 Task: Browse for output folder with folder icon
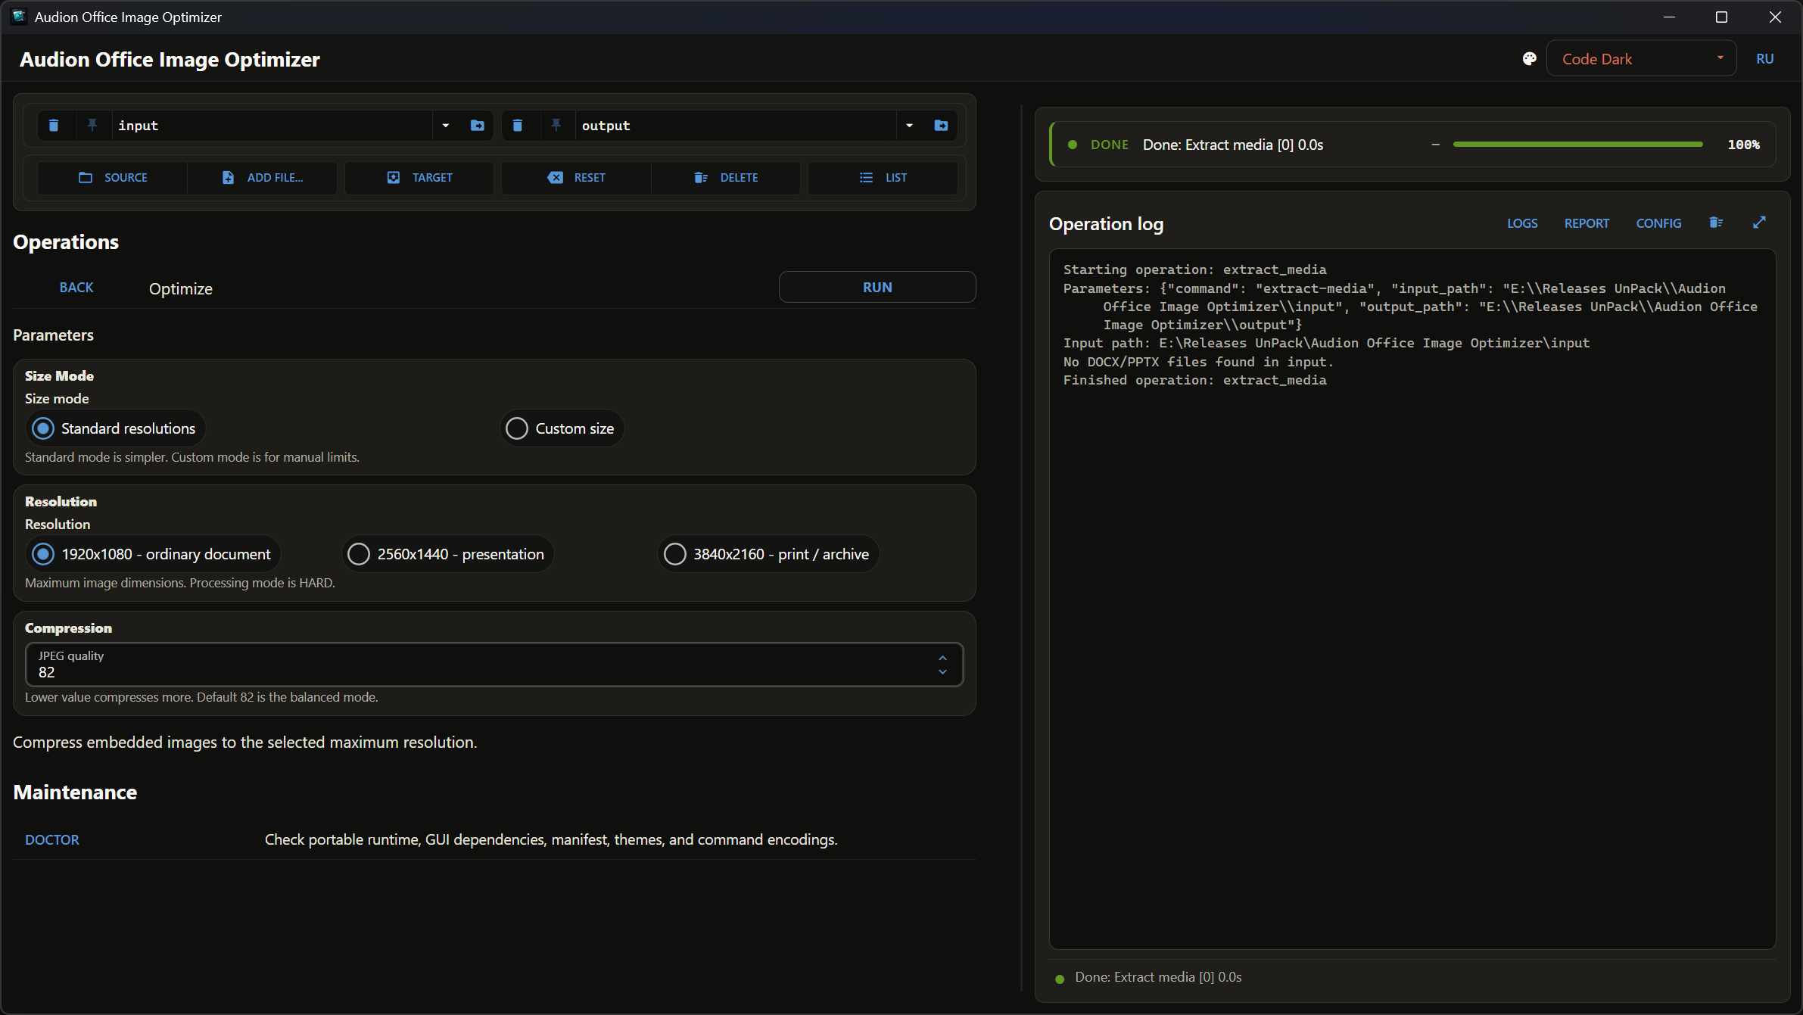click(x=942, y=126)
